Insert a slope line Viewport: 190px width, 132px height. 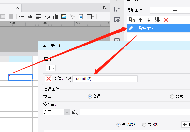click(x=72, y=17)
